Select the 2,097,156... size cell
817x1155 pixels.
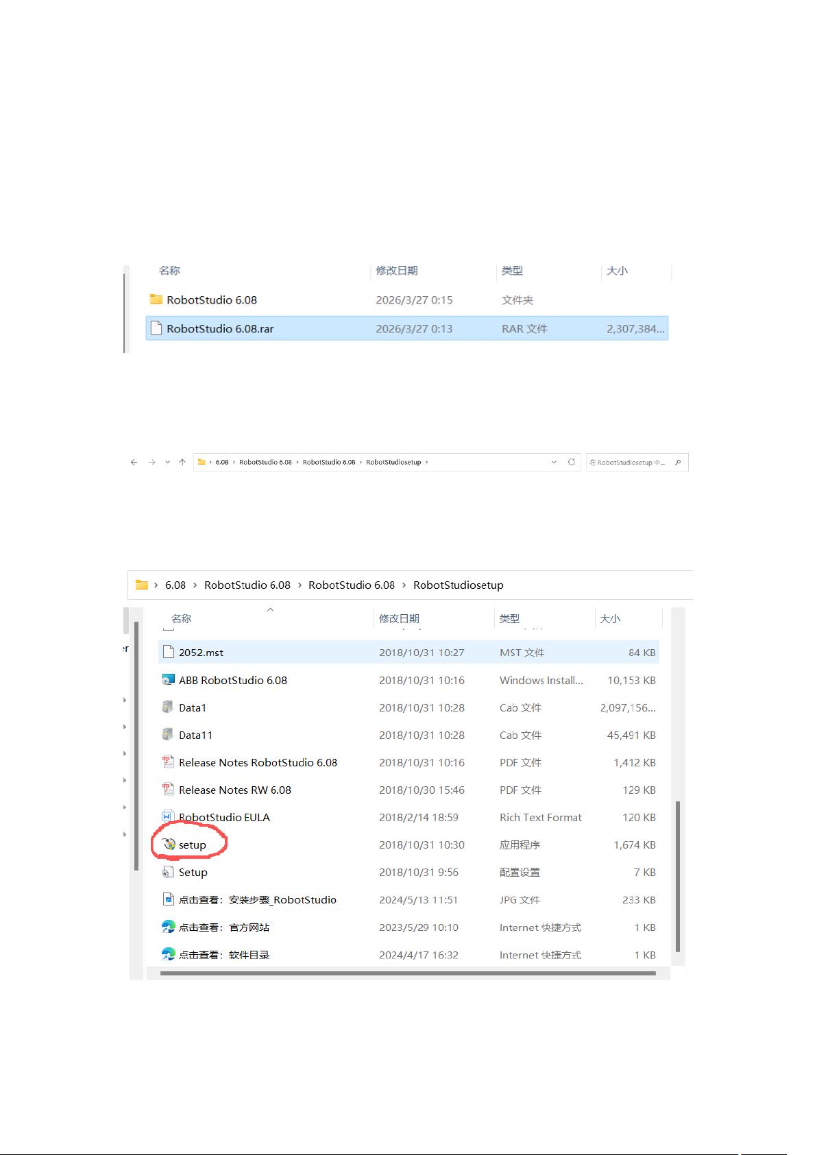628,707
